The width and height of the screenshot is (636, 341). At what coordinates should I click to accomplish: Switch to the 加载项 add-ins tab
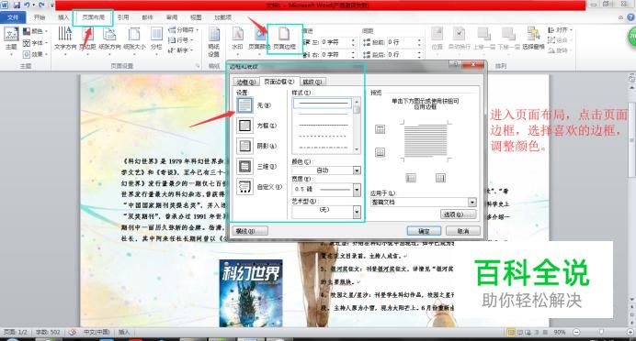click(x=223, y=17)
